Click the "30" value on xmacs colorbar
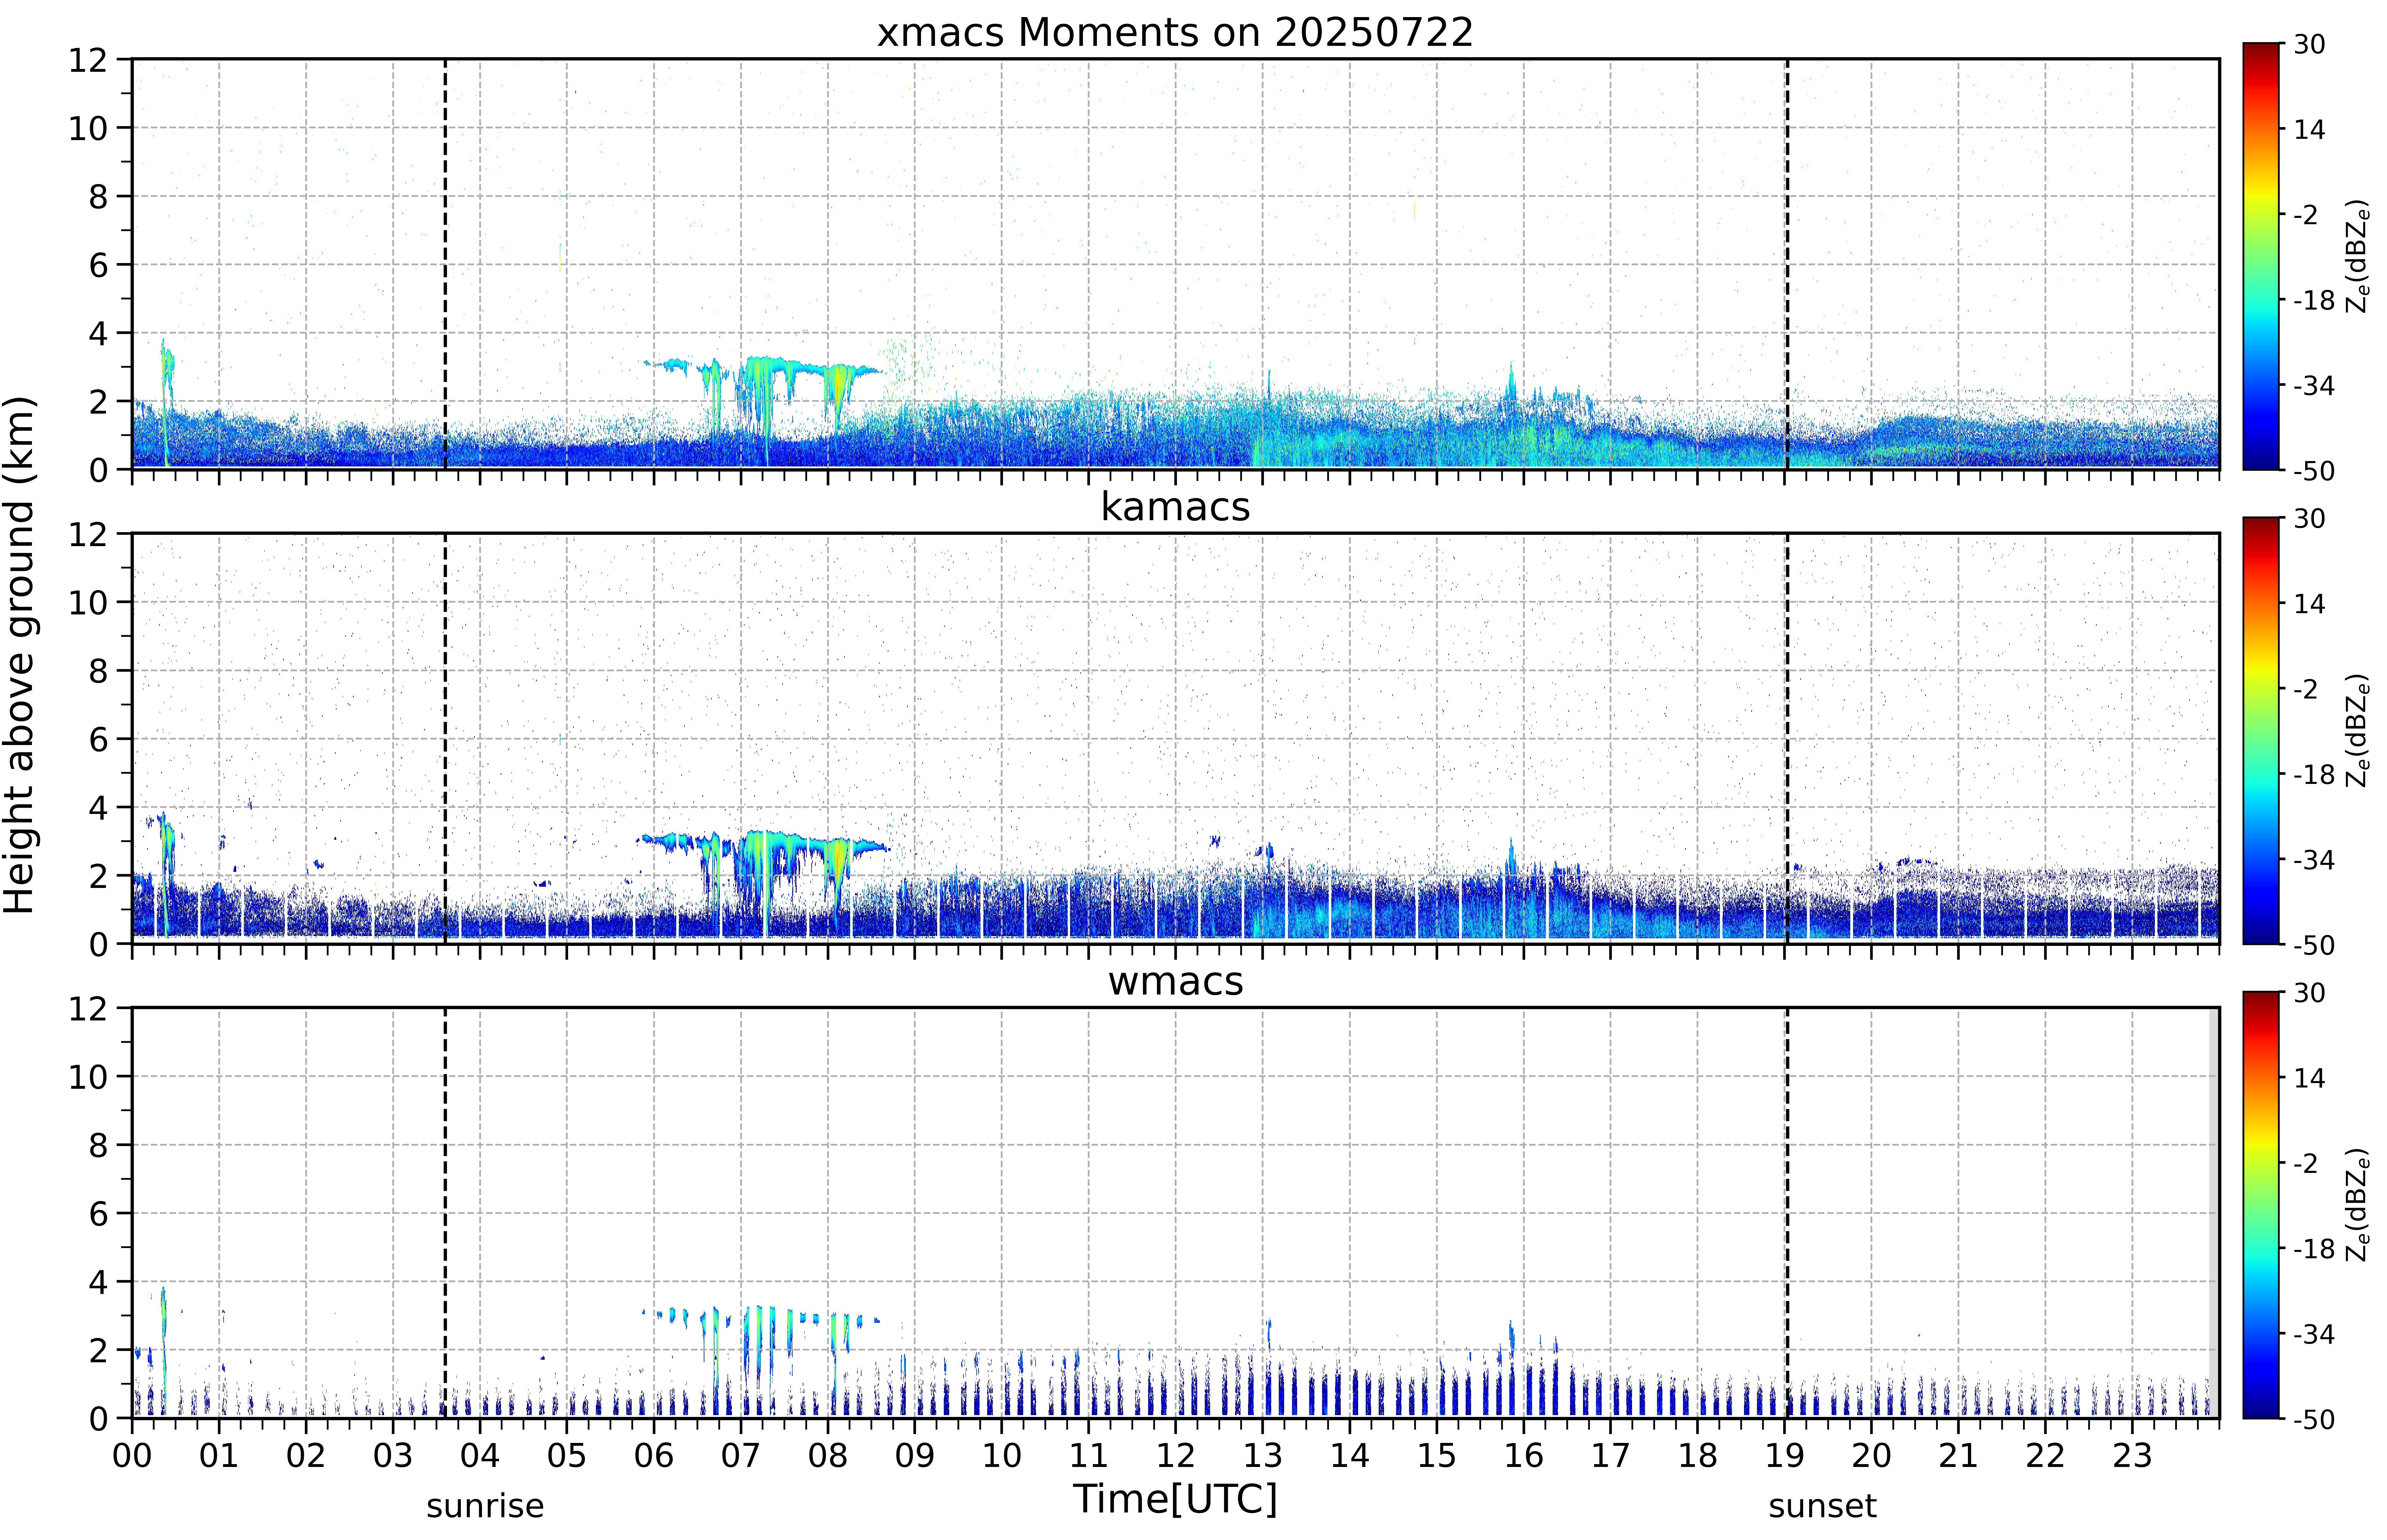This screenshot has height=1540, width=2387. coord(2309,44)
